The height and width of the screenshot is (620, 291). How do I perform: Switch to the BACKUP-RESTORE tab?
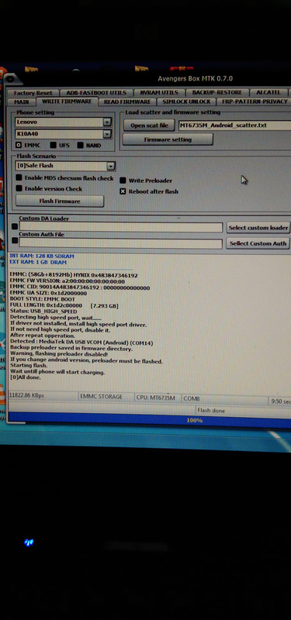click(x=217, y=92)
